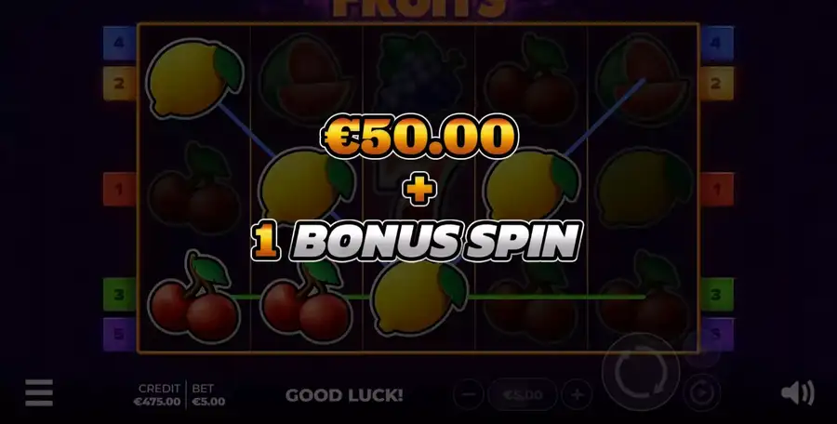This screenshot has width=837, height=424.
Task: Click the left blue payline 4 marker
Action: pyautogui.click(x=119, y=42)
